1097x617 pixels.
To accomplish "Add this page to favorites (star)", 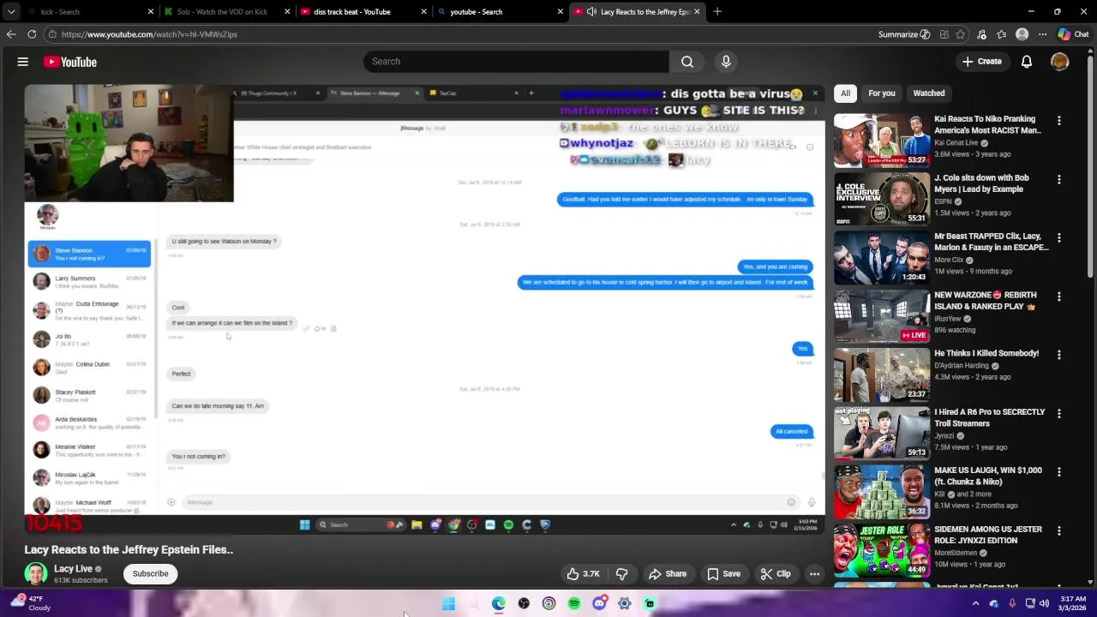I will (x=961, y=34).
